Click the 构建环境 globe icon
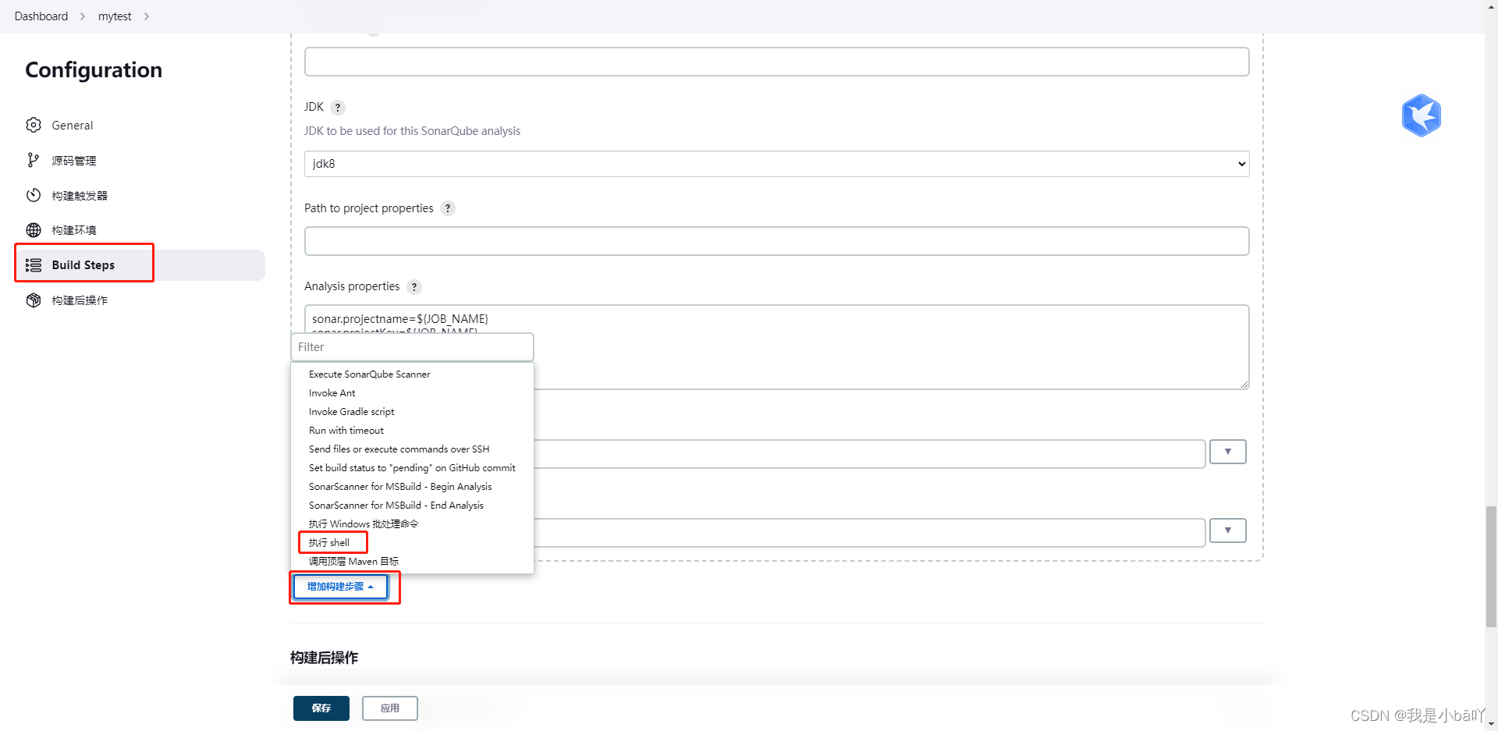This screenshot has width=1498, height=731. tap(33, 230)
